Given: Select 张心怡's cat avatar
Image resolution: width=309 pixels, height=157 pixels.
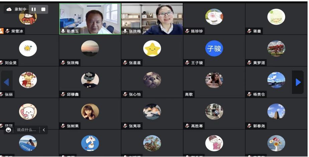Looking at the screenshot, I should [152, 80].
